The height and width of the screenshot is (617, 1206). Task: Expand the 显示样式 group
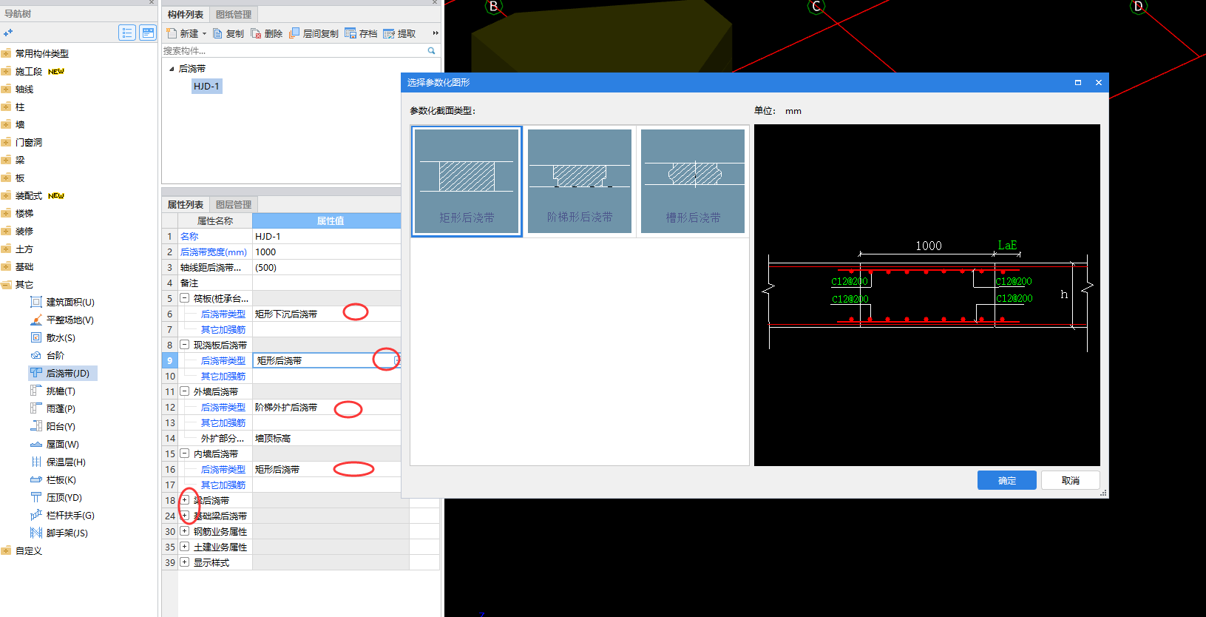[x=185, y=562]
